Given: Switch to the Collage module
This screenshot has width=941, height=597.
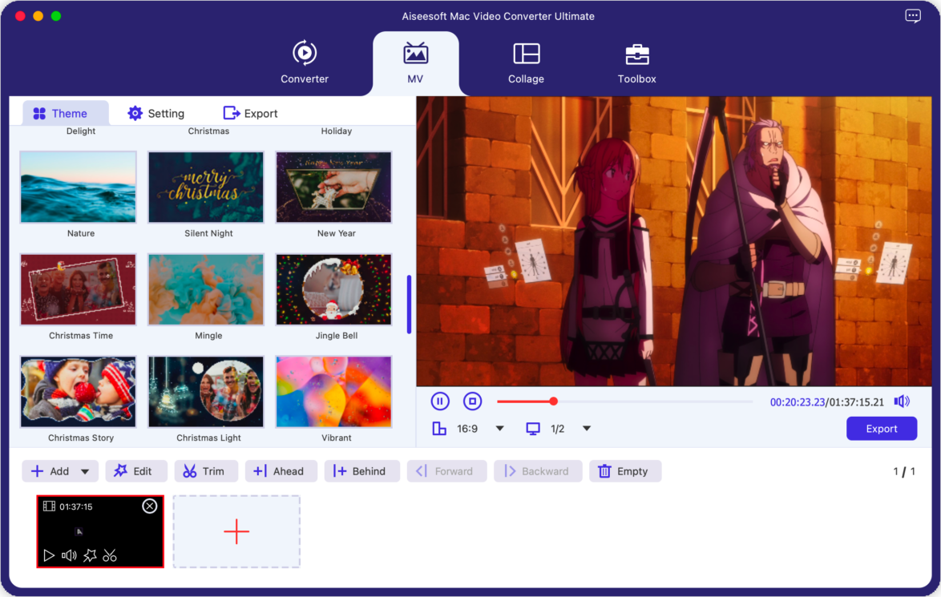Looking at the screenshot, I should point(526,63).
